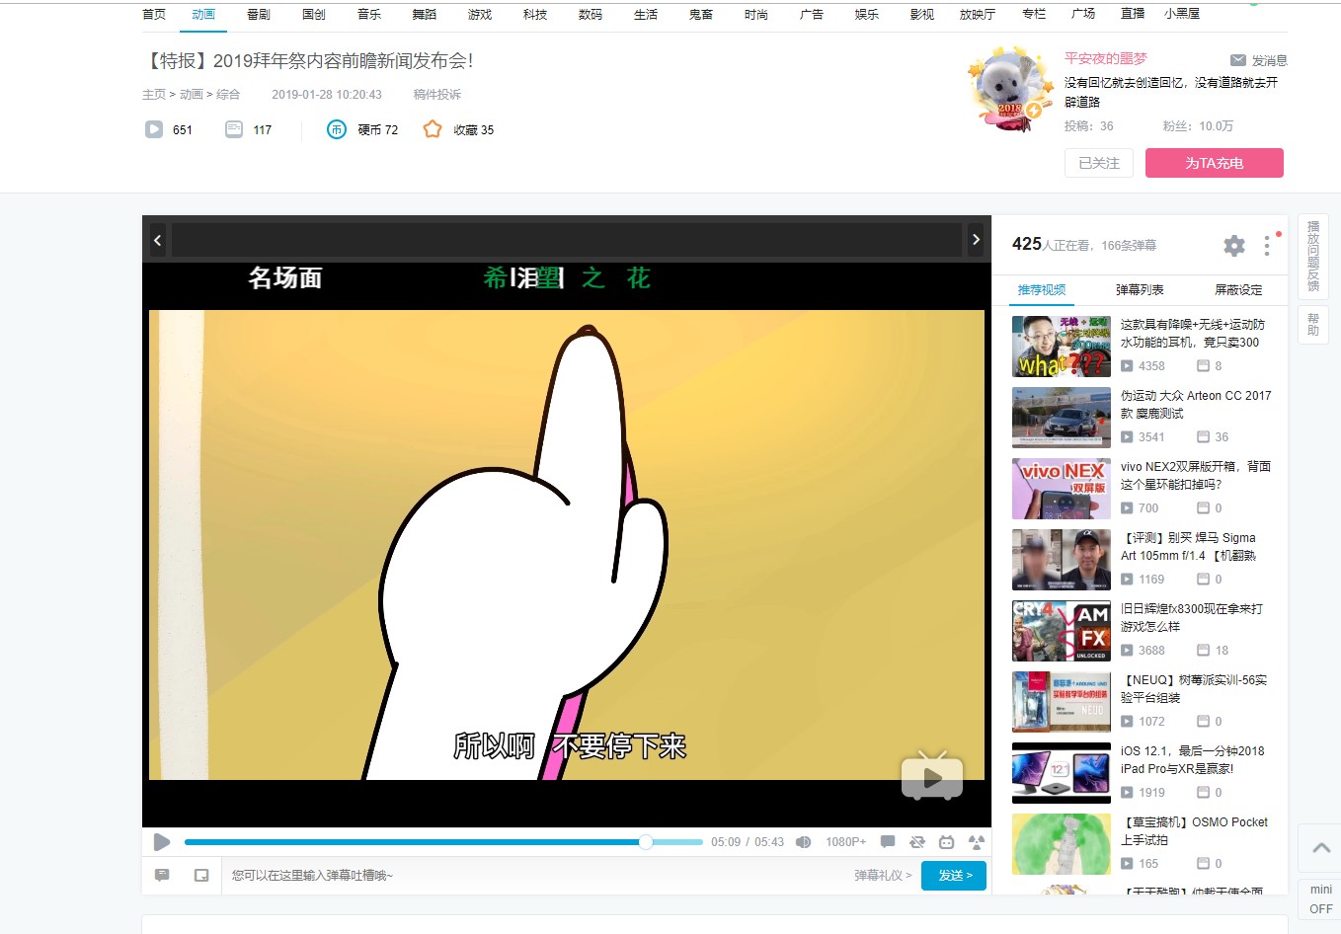Image resolution: width=1341 pixels, height=934 pixels.
Task: Open the three-dot more options menu
Action: click(x=1267, y=245)
